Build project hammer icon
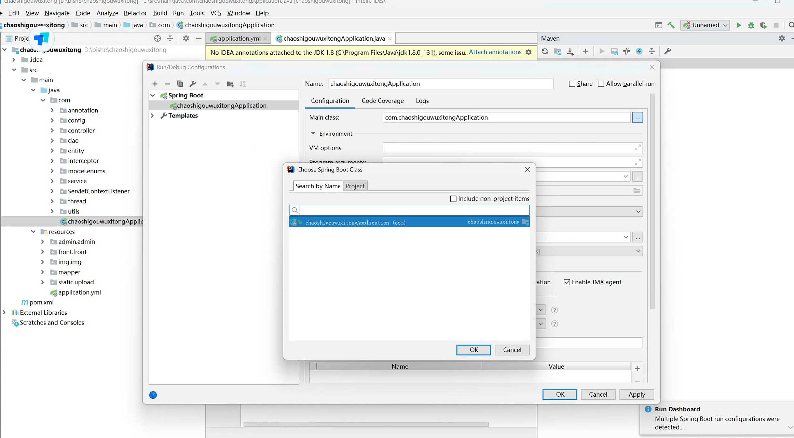794x438 pixels. [671, 25]
